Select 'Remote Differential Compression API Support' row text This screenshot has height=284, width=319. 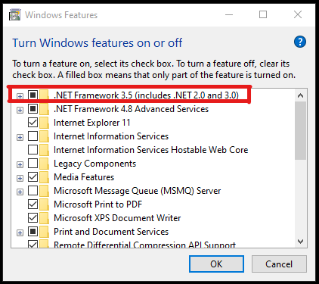click(145, 245)
